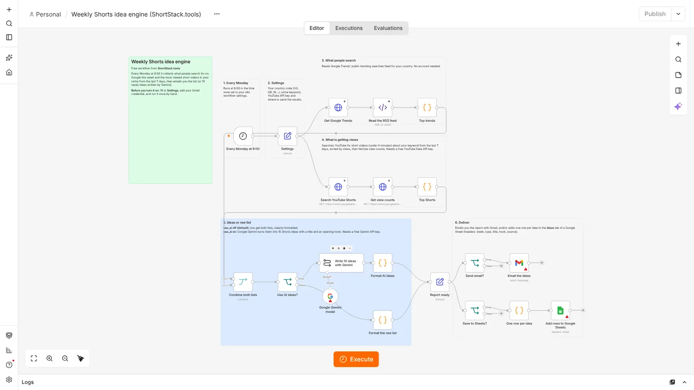694x390 pixels.
Task: Open the Add rows to Google Sheets node
Action: 560,311
